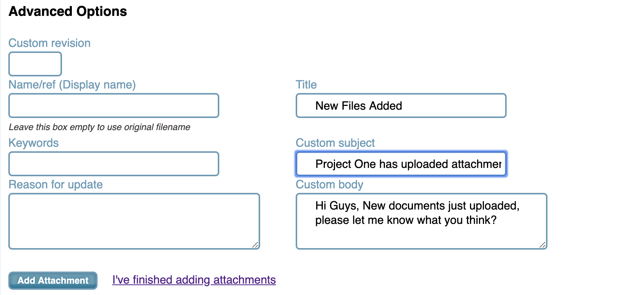Click the Custom body label text
Image resolution: width=625 pixels, height=295 pixels.
(x=330, y=185)
